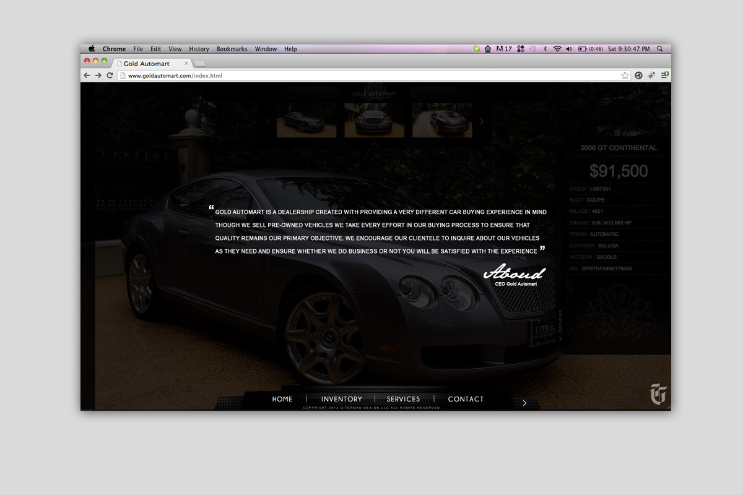Go forward to the next page

coord(98,75)
